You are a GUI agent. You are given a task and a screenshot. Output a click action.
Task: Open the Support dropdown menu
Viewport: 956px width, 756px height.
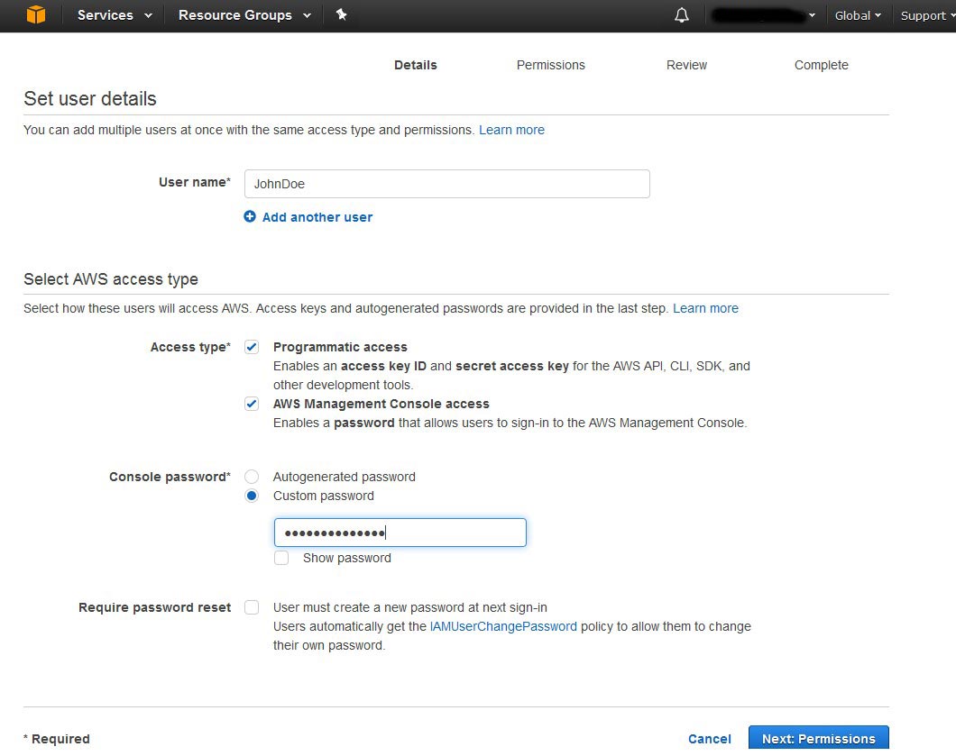pos(927,15)
